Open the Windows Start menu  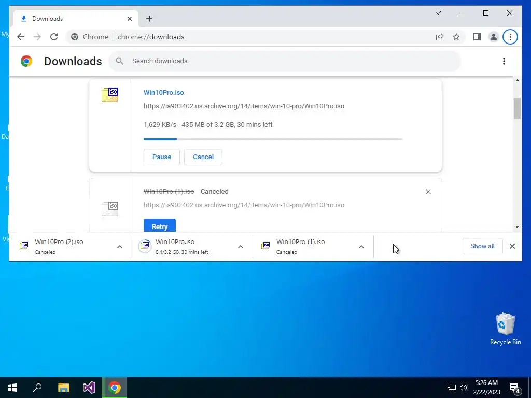[x=12, y=388]
